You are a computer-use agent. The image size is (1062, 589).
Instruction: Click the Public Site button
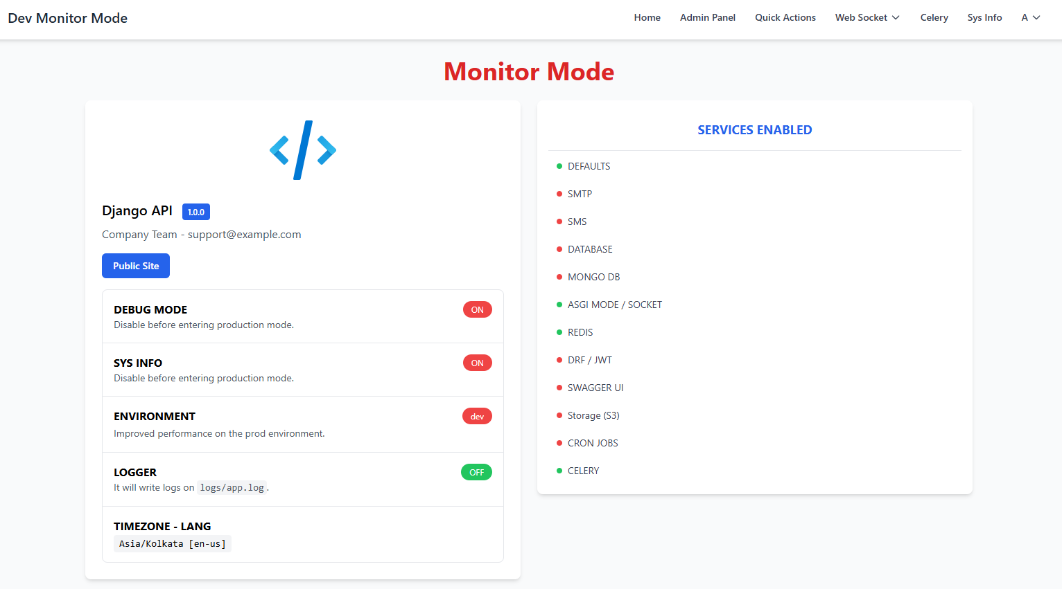[x=135, y=266]
